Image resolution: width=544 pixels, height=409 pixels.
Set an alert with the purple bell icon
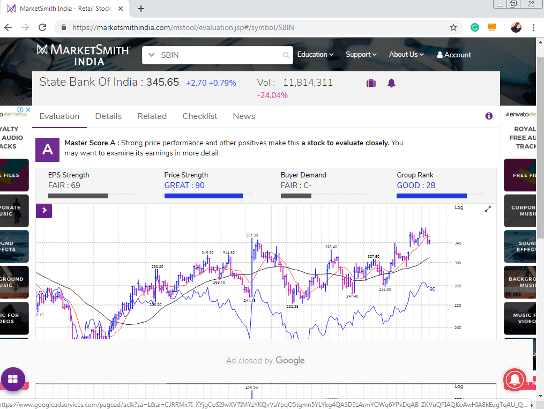391,83
